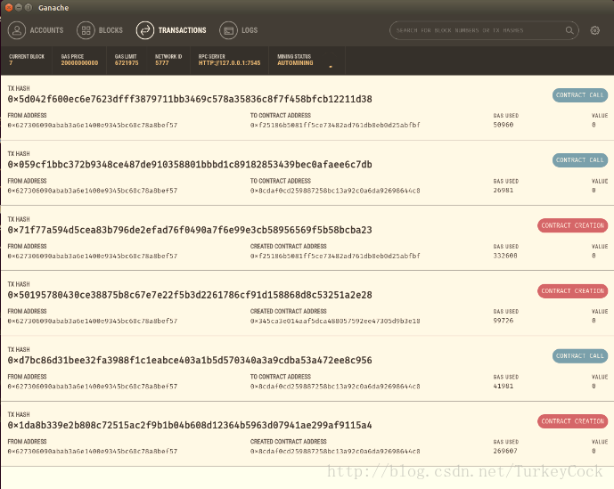Expand the Automining status dropdown arrow
This screenshot has height=489, width=614.
[331, 67]
